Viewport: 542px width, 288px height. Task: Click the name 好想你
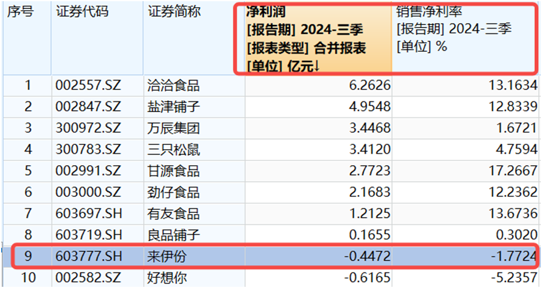coord(167,278)
